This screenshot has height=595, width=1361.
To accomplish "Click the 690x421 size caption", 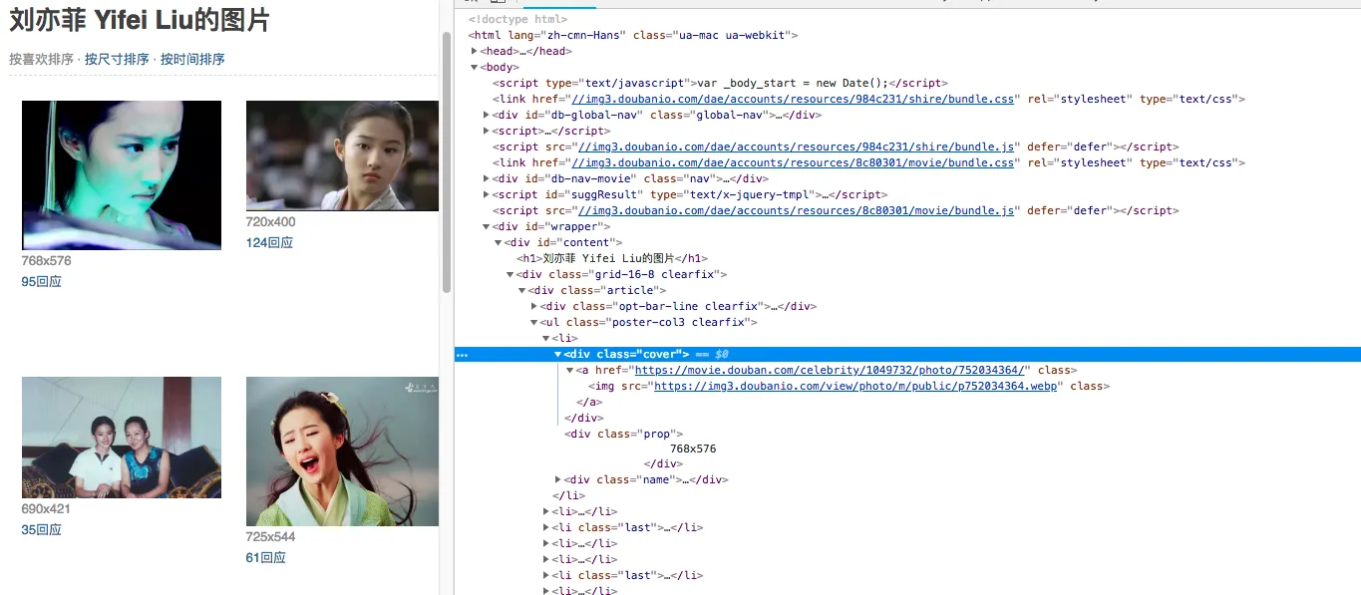I will [x=46, y=509].
